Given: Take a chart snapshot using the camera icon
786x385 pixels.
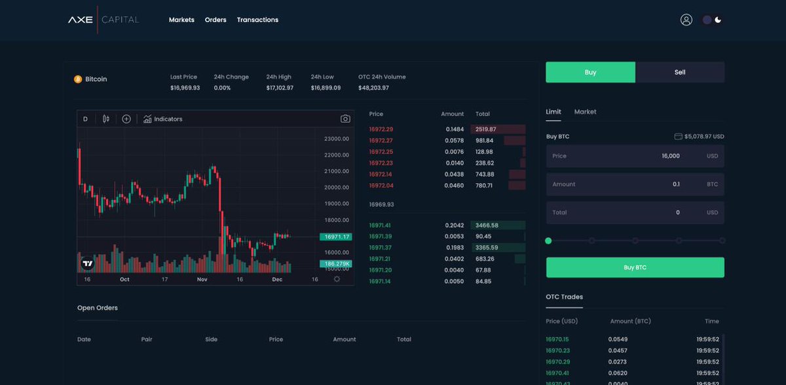Looking at the screenshot, I should 345,118.
